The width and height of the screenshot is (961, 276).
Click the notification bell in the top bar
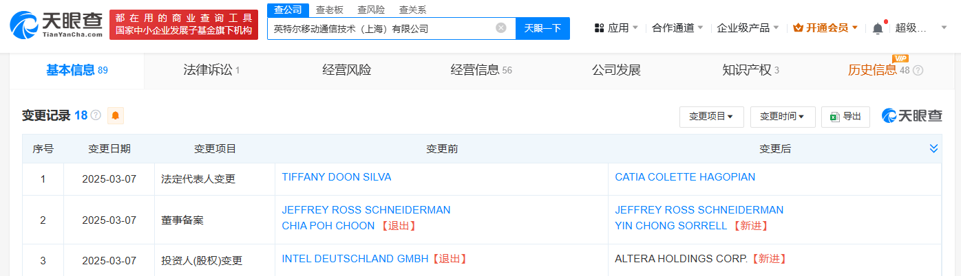pos(878,28)
